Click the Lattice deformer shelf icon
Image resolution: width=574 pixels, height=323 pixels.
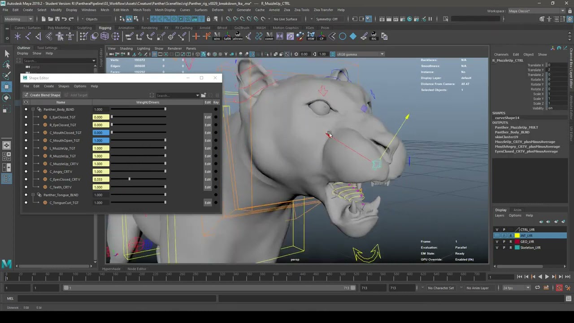point(104,36)
